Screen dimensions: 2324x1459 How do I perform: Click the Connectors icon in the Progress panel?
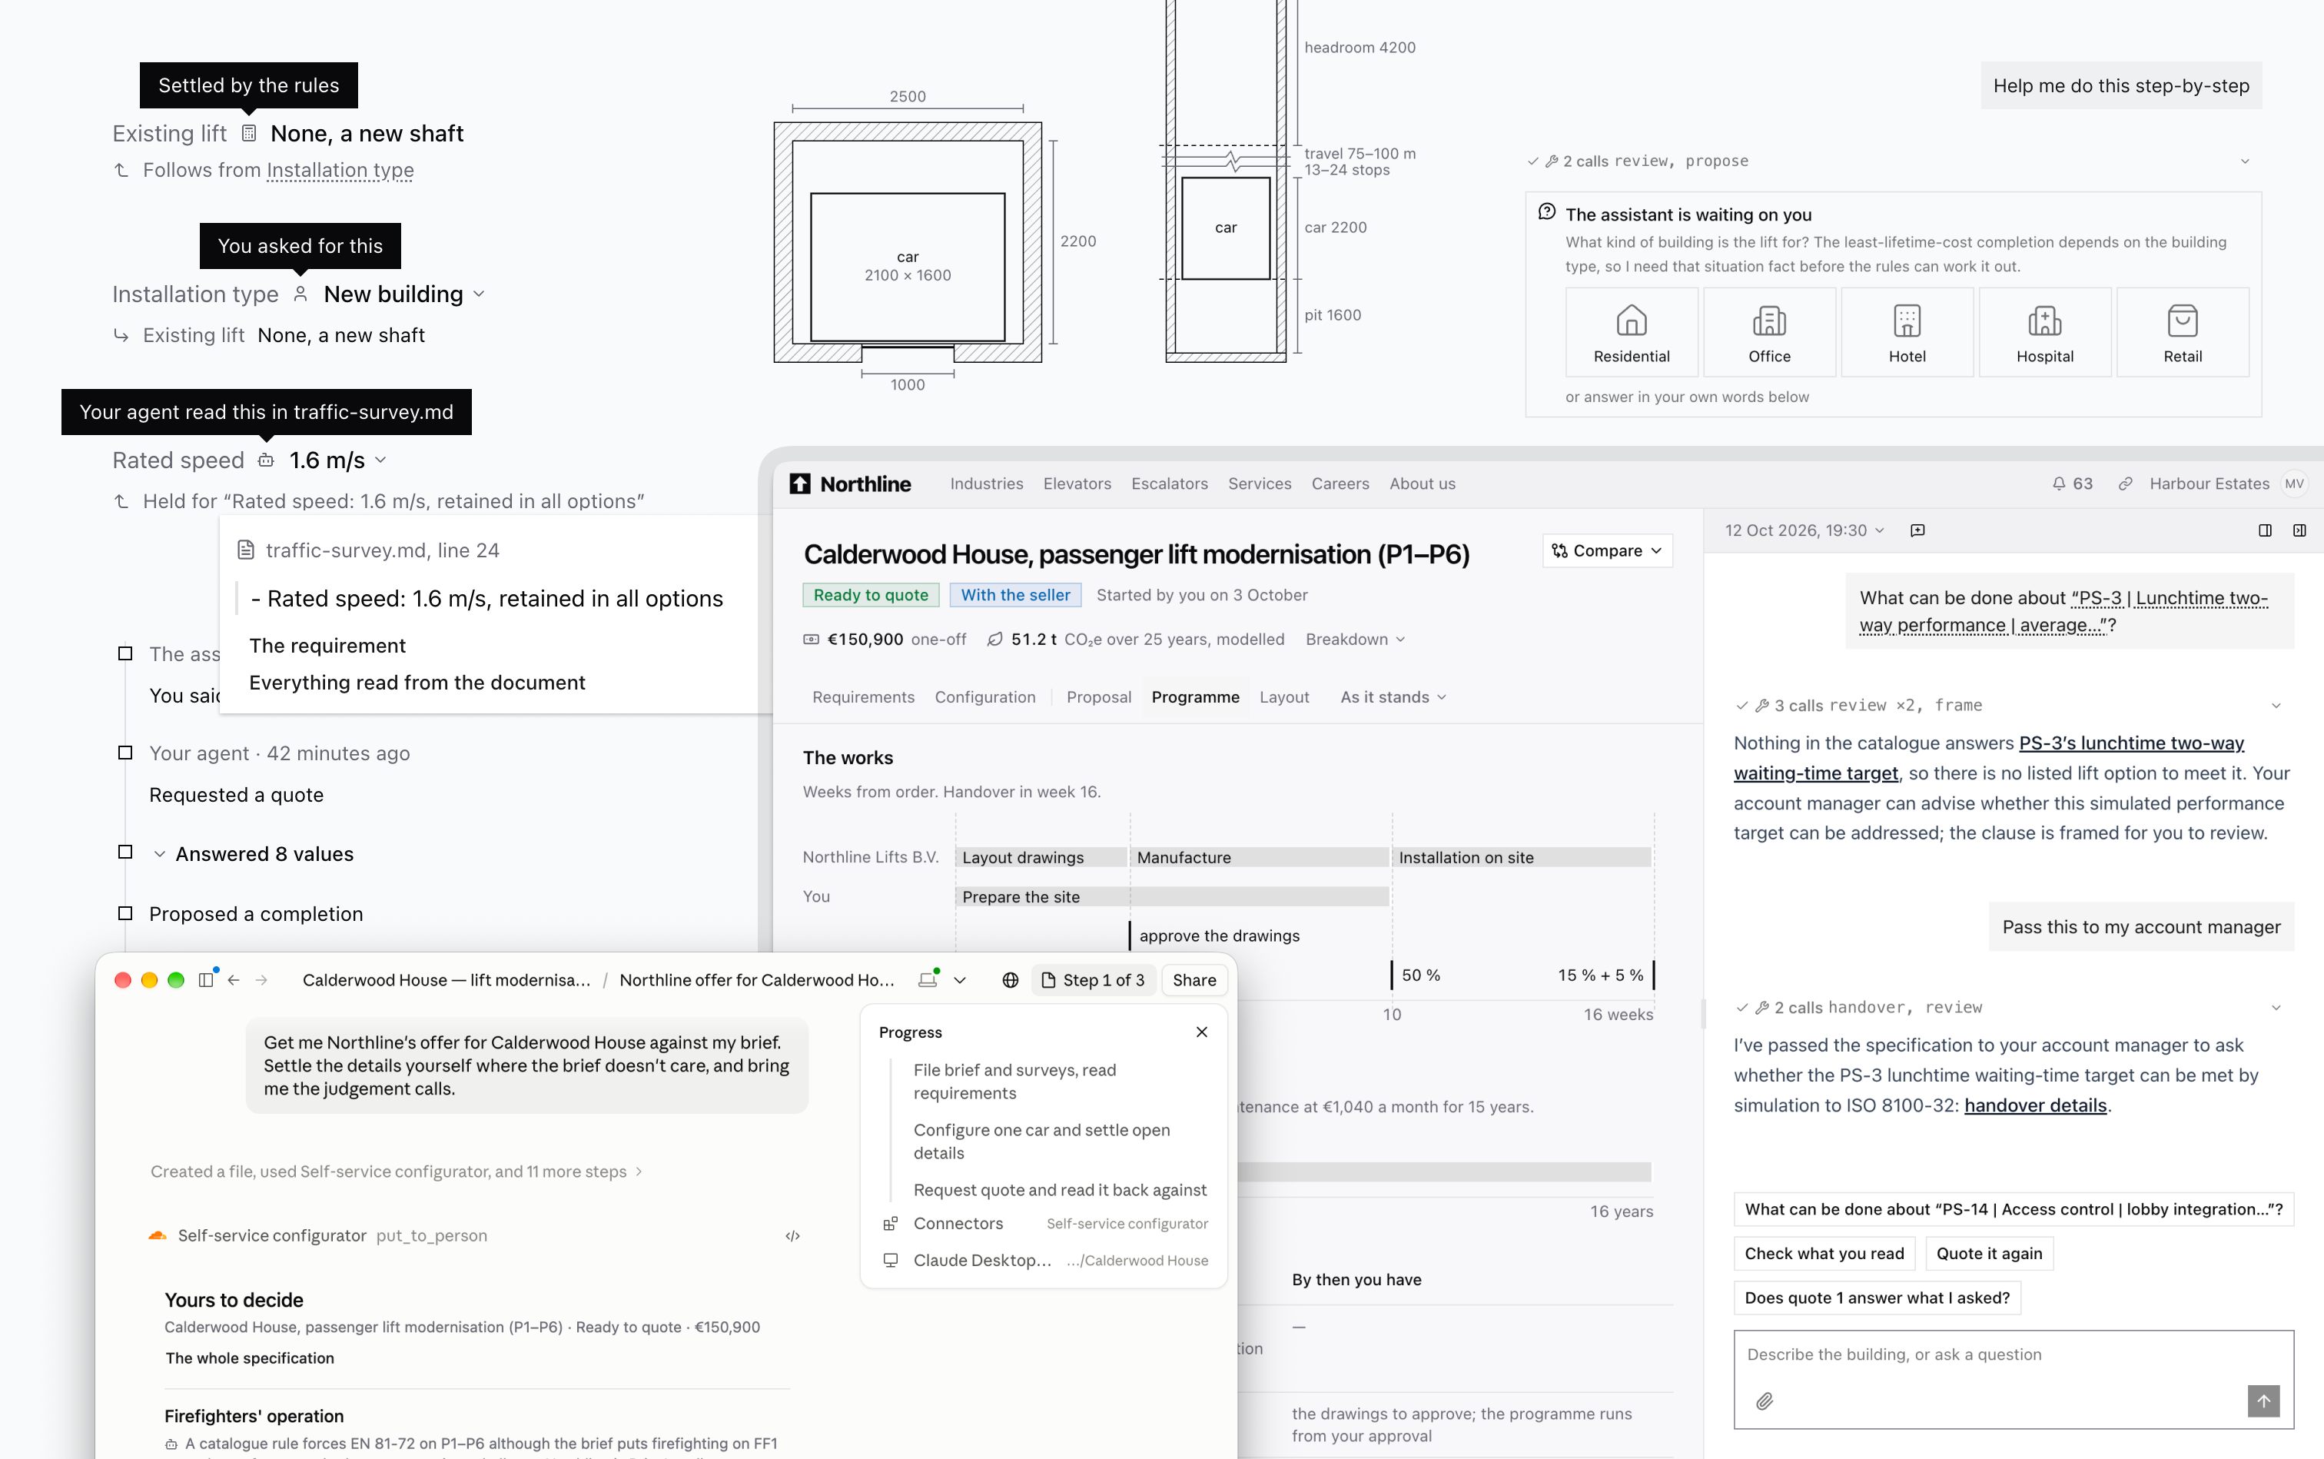[x=889, y=1224]
